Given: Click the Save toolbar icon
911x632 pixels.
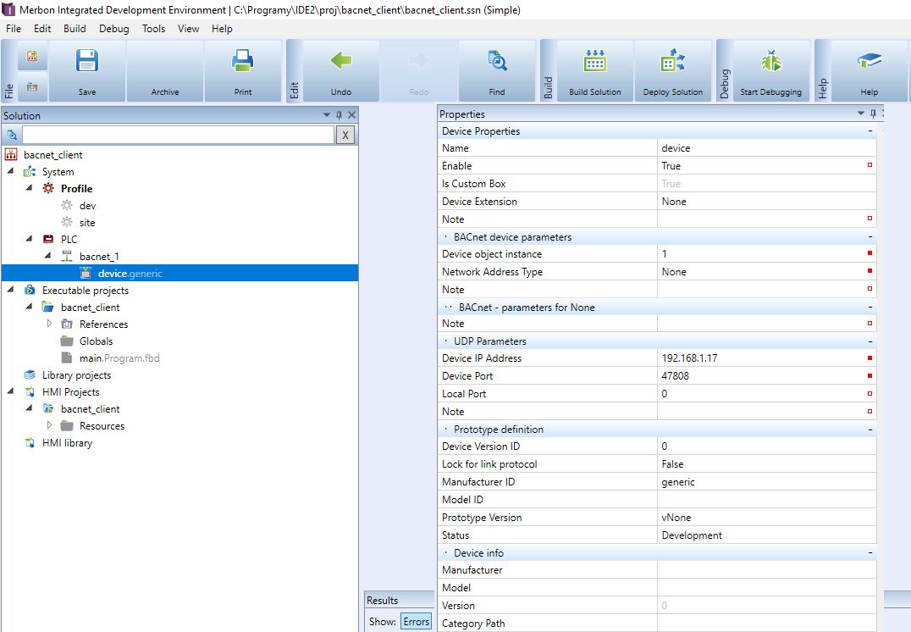Looking at the screenshot, I should coord(87,63).
